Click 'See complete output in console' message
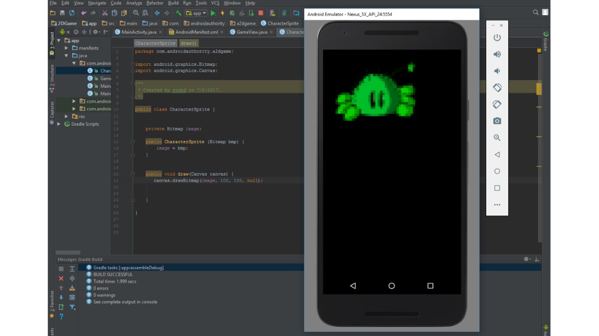Image resolution: width=599 pixels, height=336 pixels. pyautogui.click(x=125, y=302)
